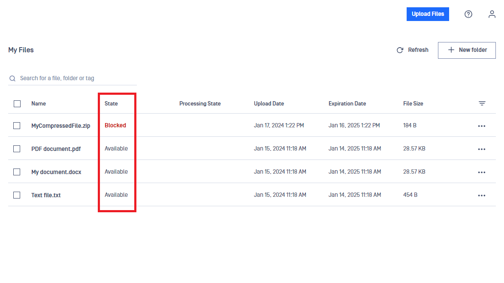Click the red Blocked state
The height and width of the screenshot is (283, 504).
pos(115,125)
